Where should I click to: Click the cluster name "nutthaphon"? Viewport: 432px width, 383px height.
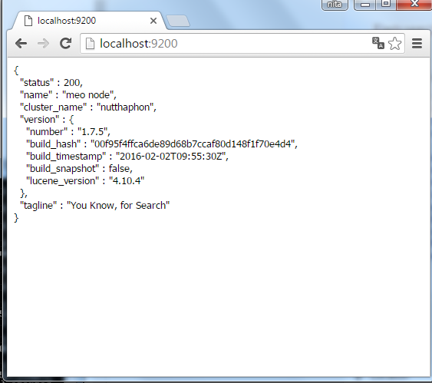click(125, 107)
